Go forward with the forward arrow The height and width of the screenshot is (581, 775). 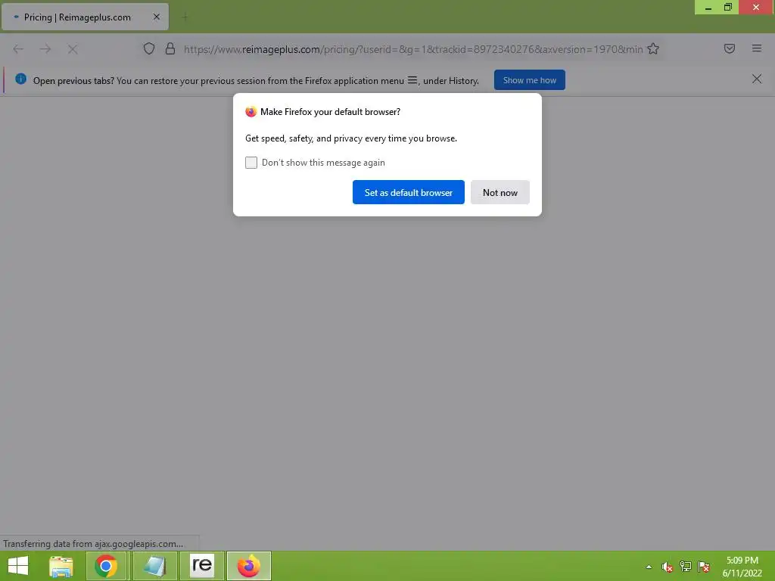click(45, 49)
